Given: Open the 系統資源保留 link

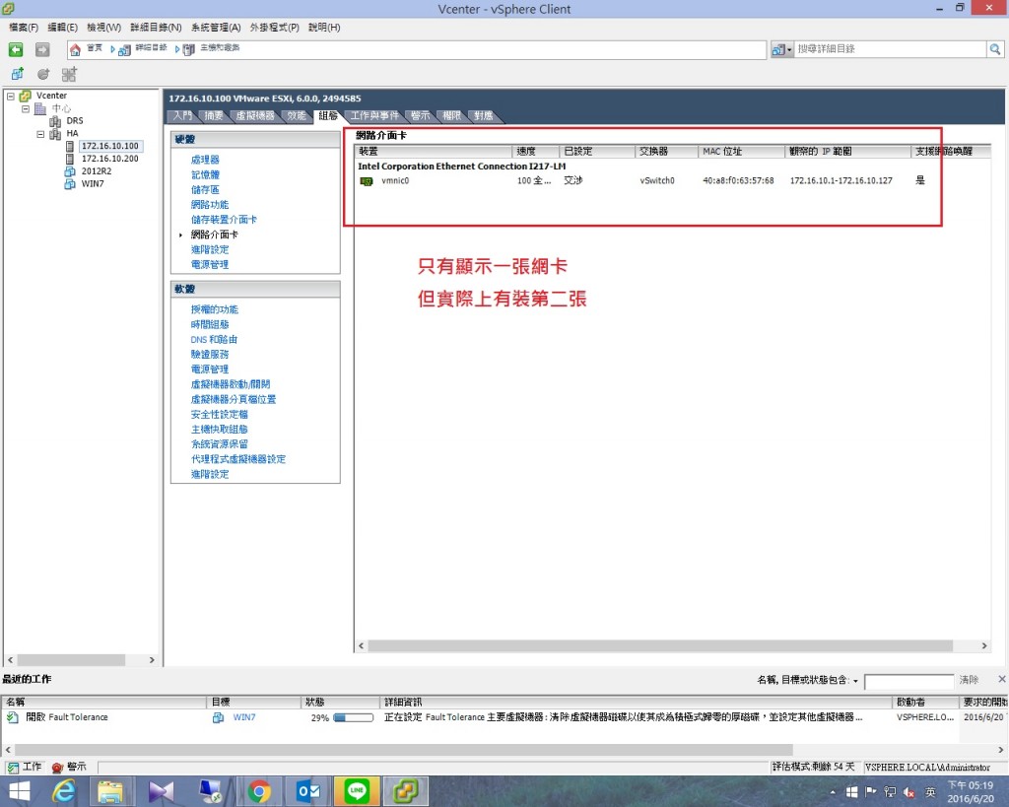Looking at the screenshot, I should 219,444.
